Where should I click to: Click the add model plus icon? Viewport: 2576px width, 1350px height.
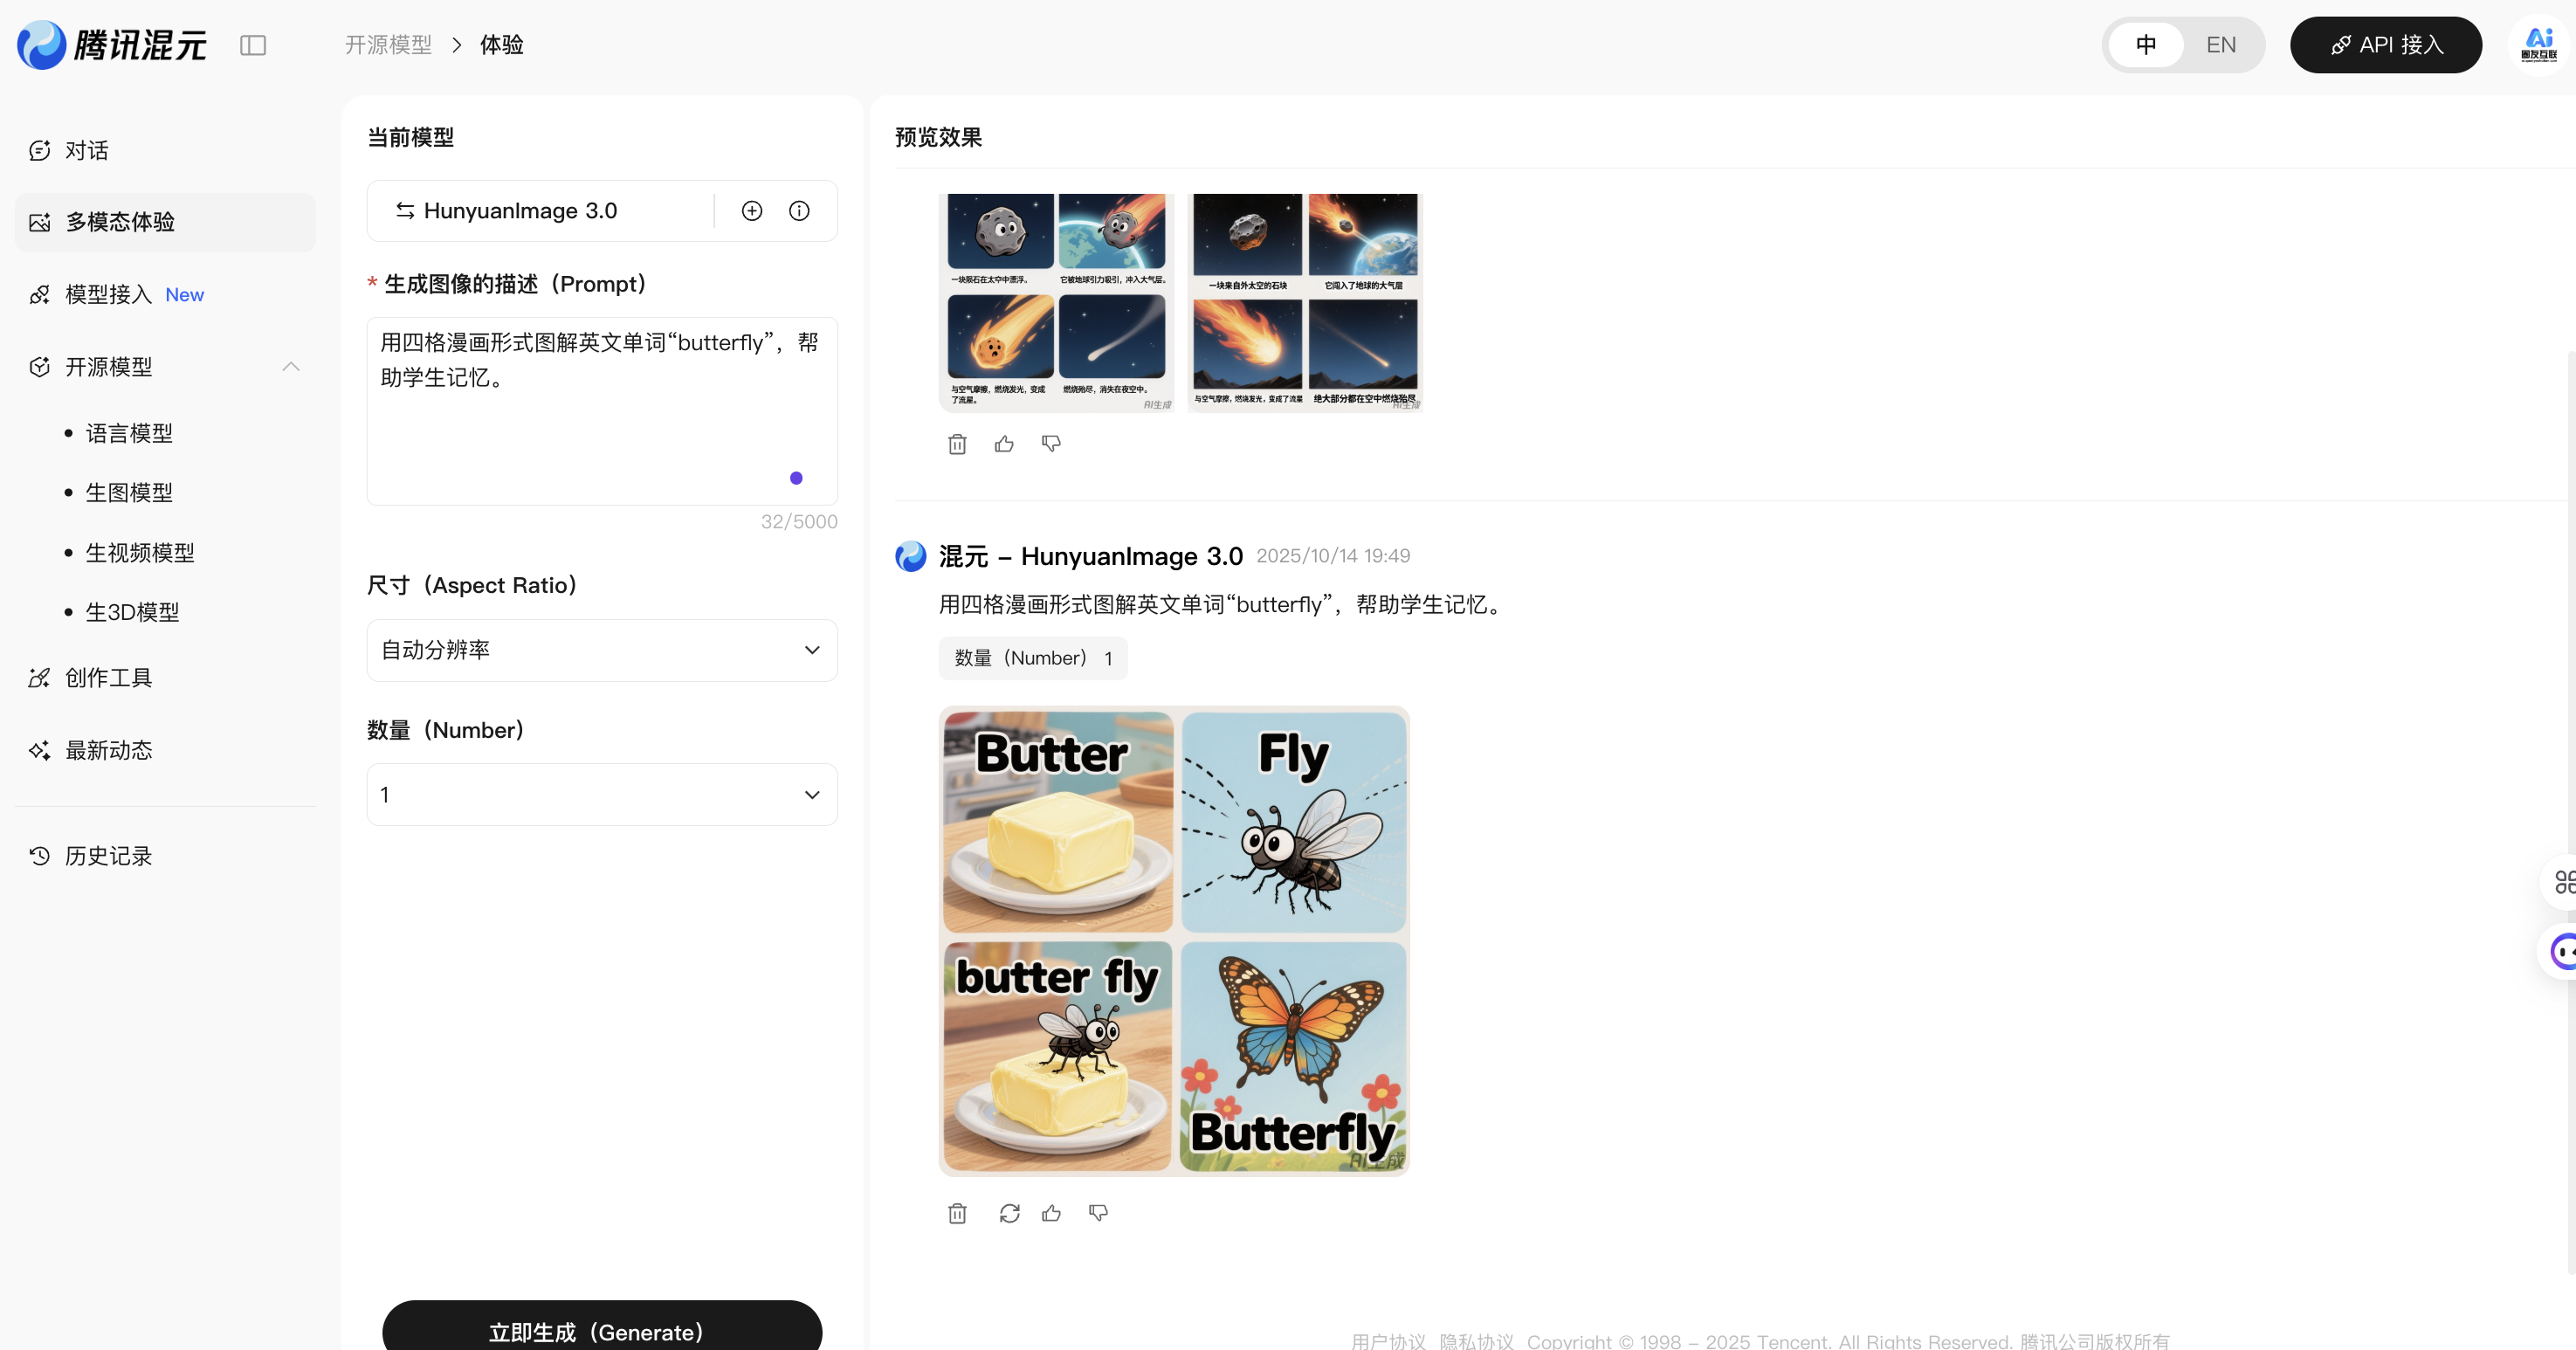752,211
